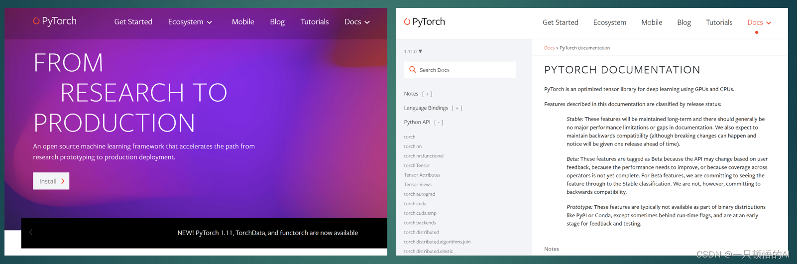Image resolution: width=797 pixels, height=264 pixels.
Task: Open Blog on the docs page navigation
Action: [684, 22]
